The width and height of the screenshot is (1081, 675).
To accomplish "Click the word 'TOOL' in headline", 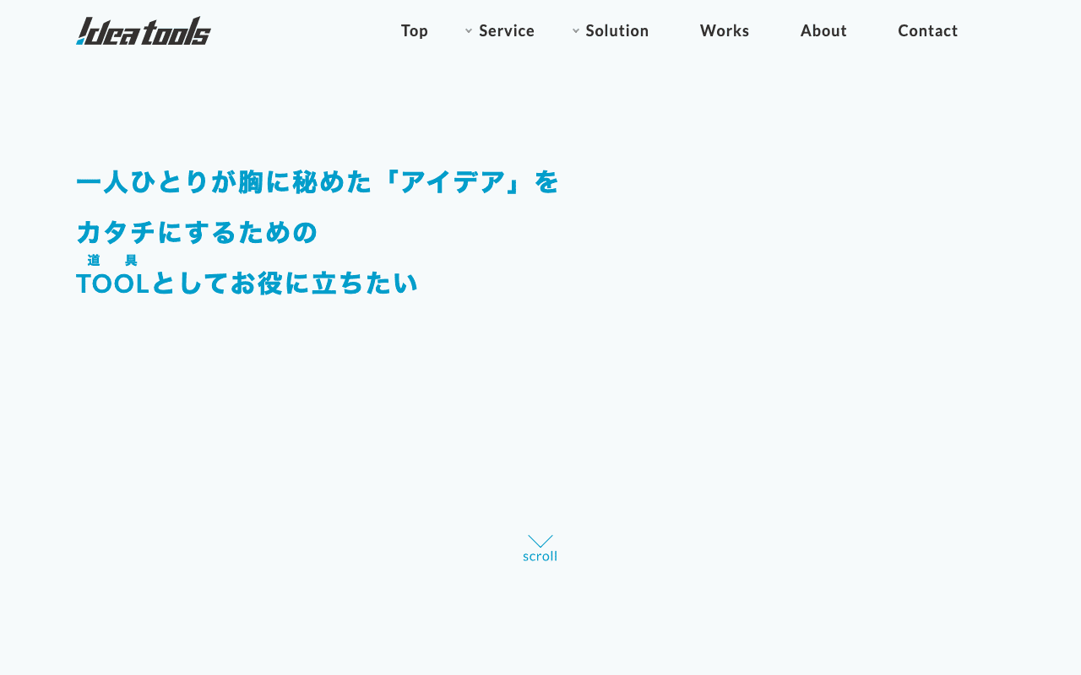I will 112,284.
